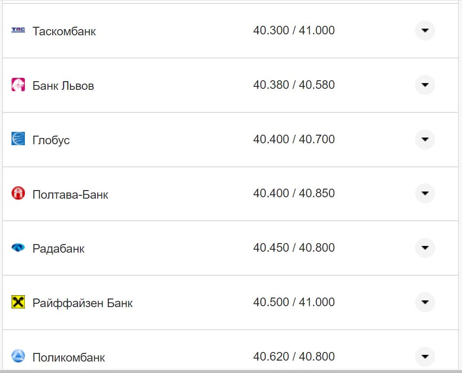This screenshot has width=462, height=373.
Task: Open the Райффайзен Банк name link
Action: [x=82, y=303]
